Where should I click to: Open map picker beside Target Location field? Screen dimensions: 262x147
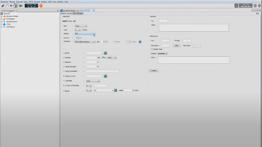tap(105, 76)
